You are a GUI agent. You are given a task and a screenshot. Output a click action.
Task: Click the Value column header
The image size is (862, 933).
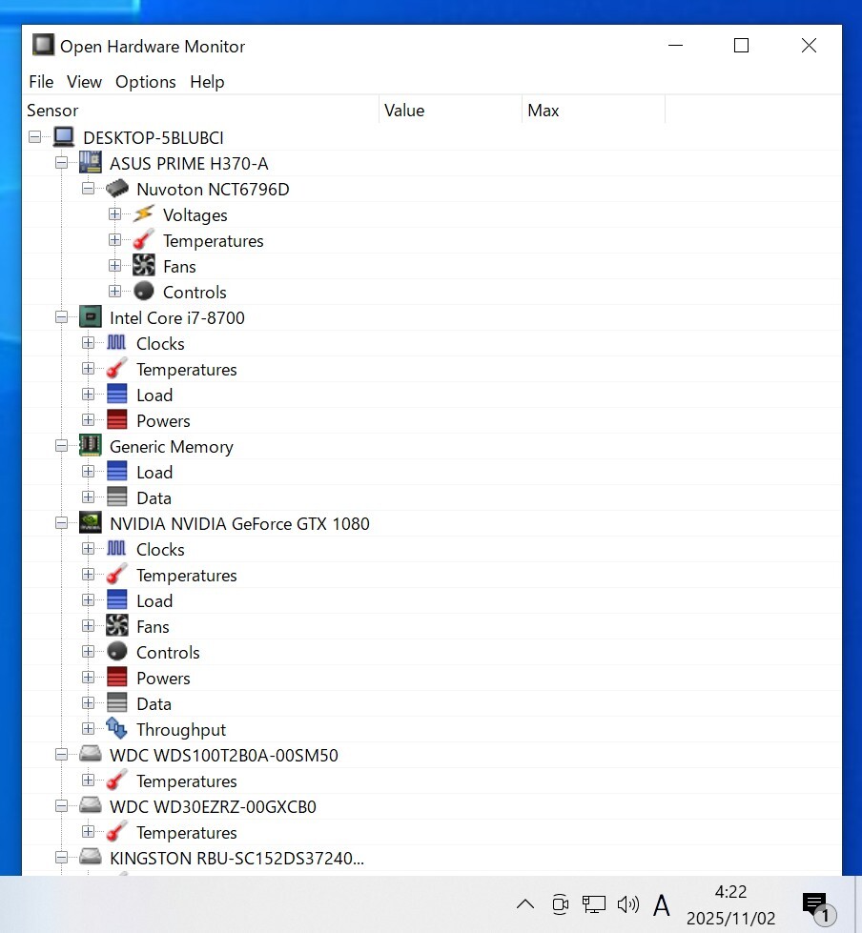pyautogui.click(x=451, y=111)
